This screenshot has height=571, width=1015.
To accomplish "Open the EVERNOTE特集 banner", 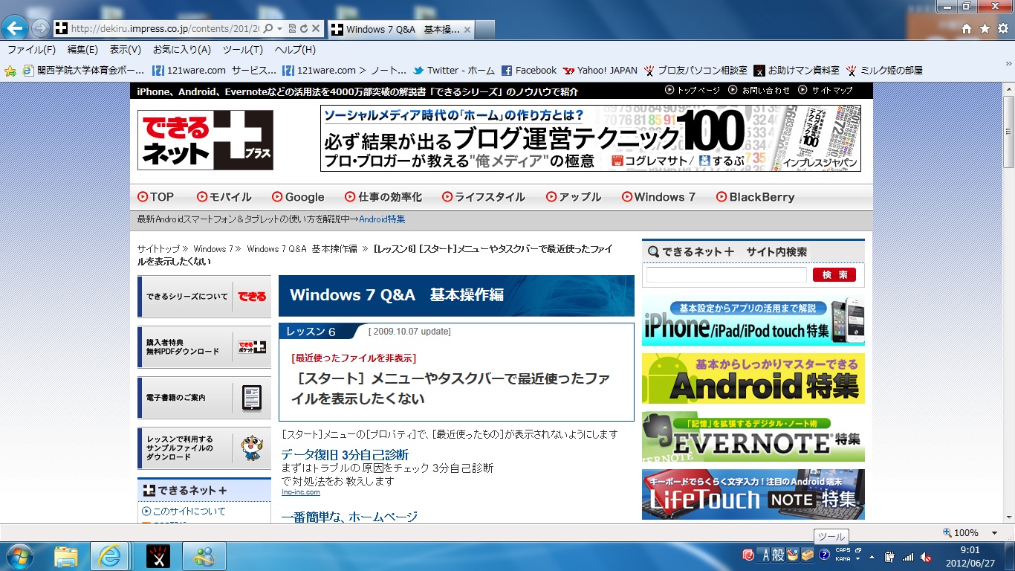I will coord(753,436).
